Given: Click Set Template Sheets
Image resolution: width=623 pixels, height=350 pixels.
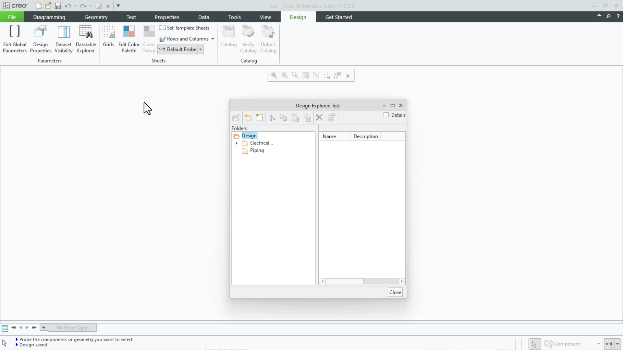Looking at the screenshot, I should click(184, 28).
